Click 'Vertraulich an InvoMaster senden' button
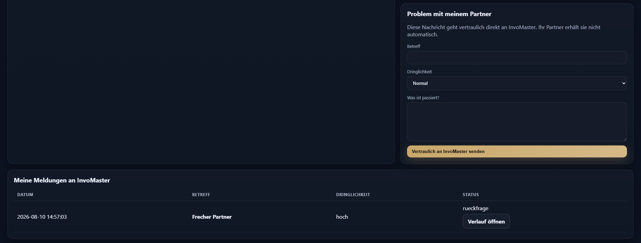Screen dimensions: 641x243 tap(517, 151)
